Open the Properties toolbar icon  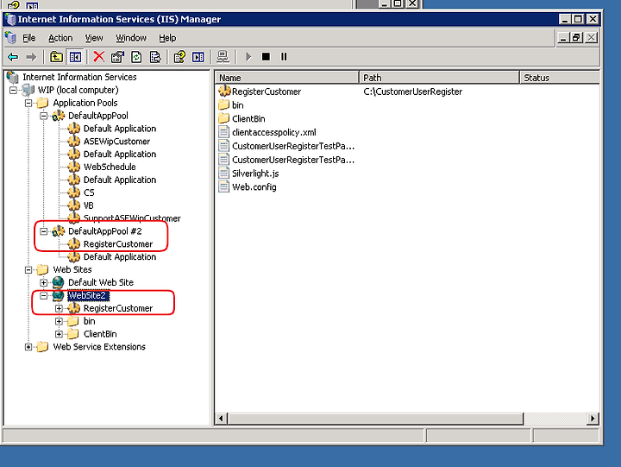[x=117, y=57]
